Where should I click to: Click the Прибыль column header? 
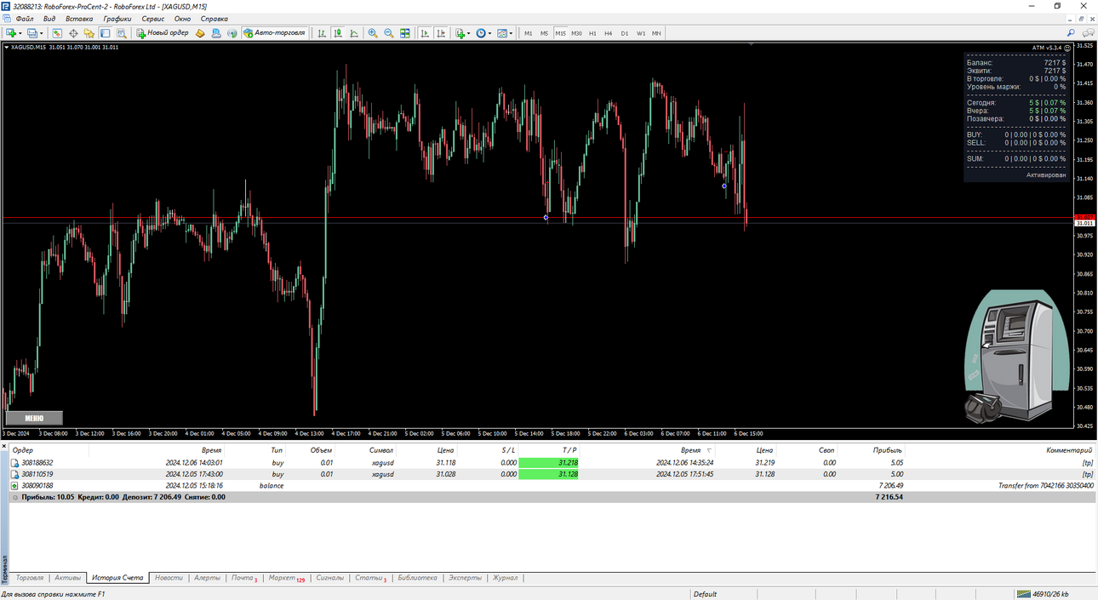886,450
